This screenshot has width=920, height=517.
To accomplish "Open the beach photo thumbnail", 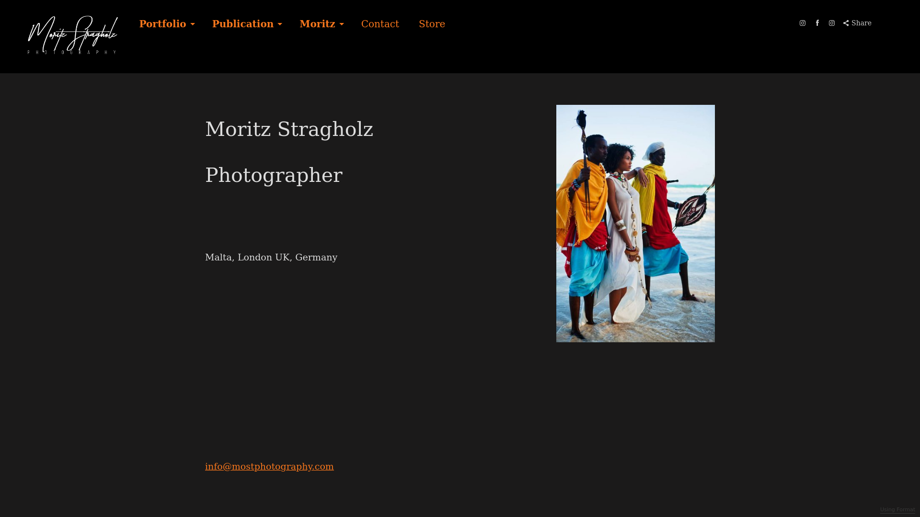I will pos(635,224).
